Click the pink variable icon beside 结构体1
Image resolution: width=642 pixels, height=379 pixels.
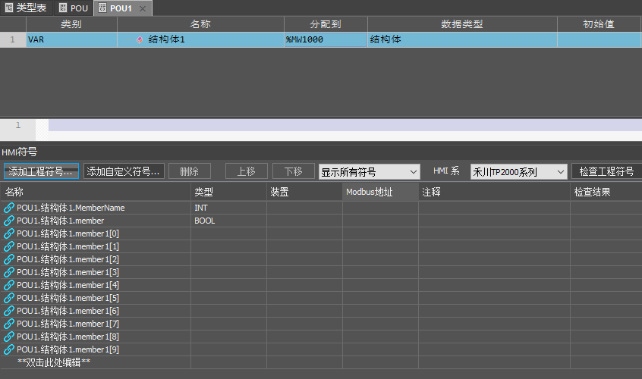[139, 39]
